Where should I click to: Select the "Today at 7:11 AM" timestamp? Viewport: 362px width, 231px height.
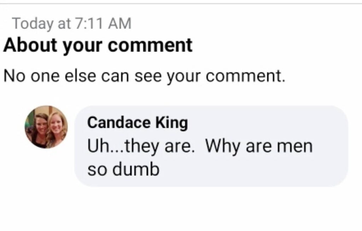(72, 24)
